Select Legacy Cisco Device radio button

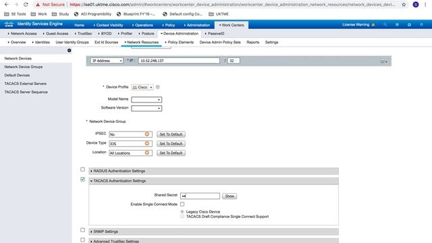[182, 211]
